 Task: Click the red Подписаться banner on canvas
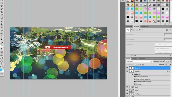[58, 47]
